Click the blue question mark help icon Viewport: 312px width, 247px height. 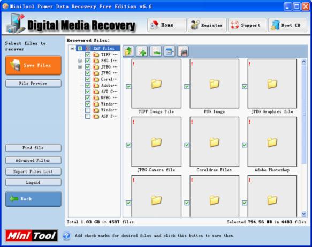pyautogui.click(x=66, y=236)
